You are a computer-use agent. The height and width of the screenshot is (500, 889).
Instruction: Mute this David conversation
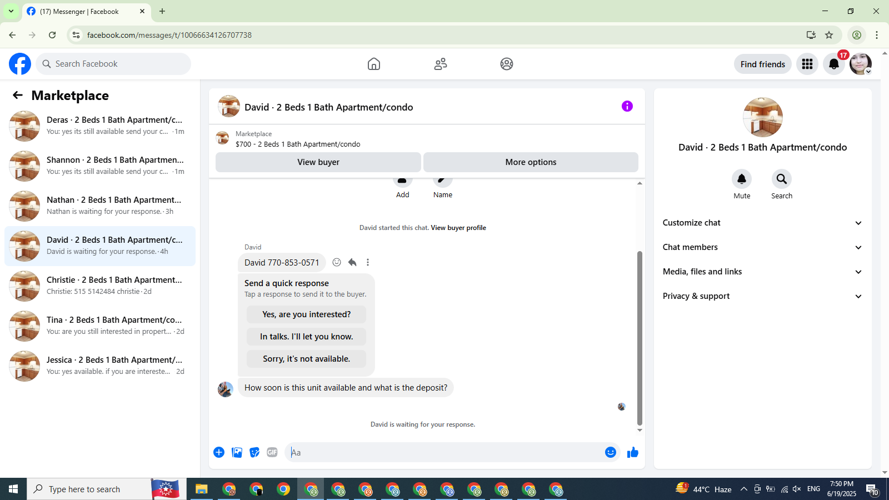(x=742, y=179)
